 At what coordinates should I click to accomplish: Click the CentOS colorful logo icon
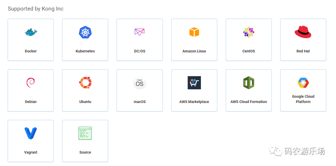tap(249, 32)
